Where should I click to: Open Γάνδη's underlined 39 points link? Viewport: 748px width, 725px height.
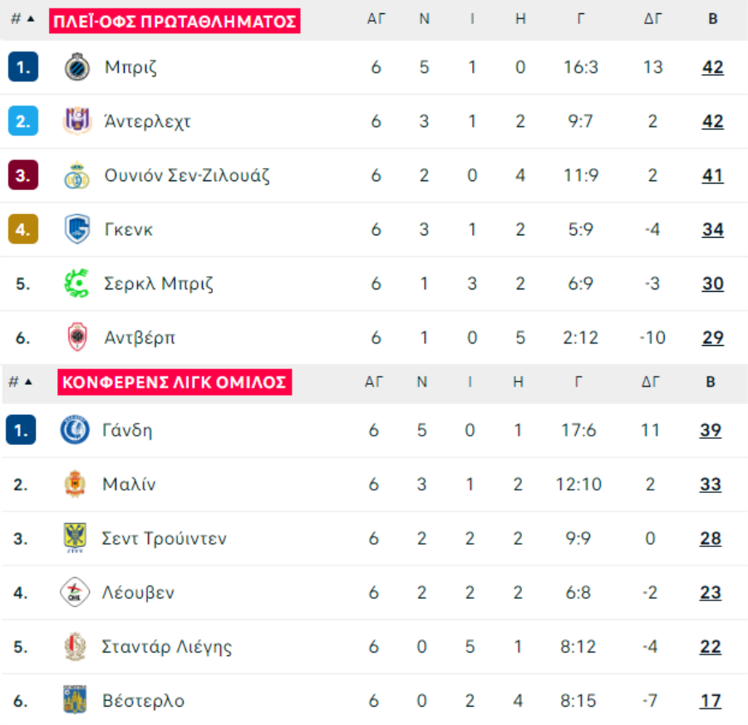[711, 431]
